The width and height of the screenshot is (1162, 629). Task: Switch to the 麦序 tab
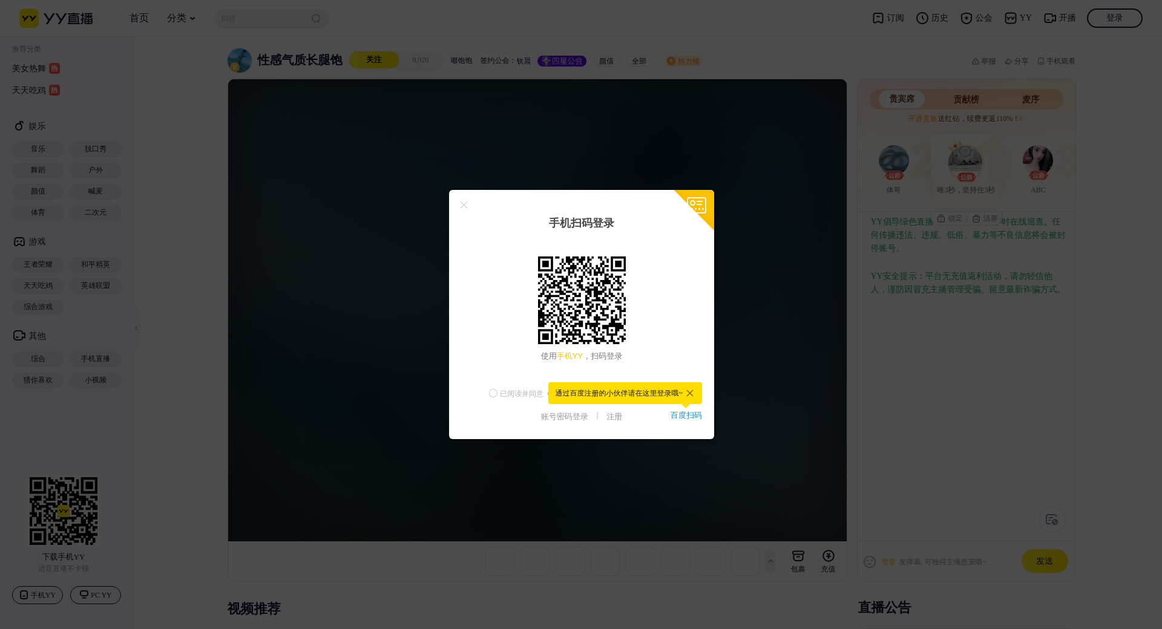[x=1030, y=99]
